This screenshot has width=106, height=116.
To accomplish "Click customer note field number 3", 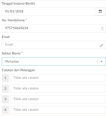I will coord(58,99).
